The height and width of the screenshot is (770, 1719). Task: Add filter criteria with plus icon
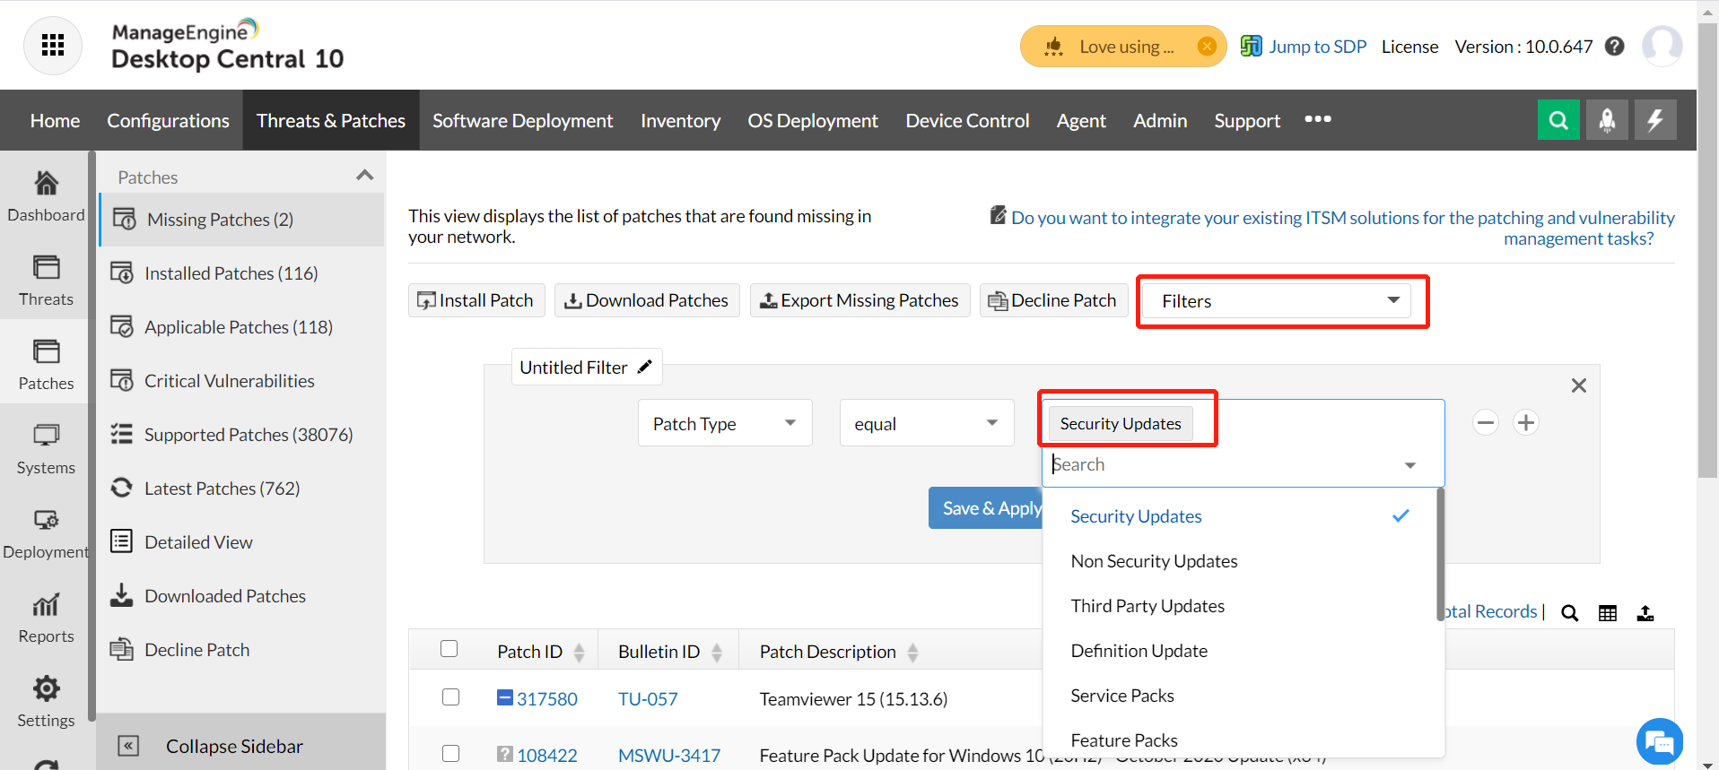click(1526, 422)
